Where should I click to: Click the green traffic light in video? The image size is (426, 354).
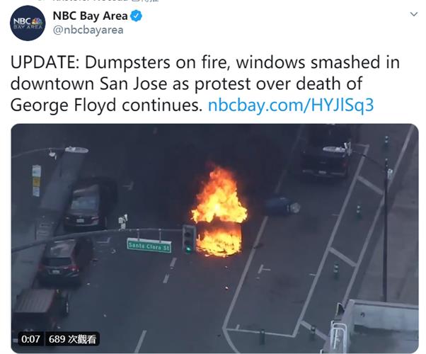click(x=189, y=239)
